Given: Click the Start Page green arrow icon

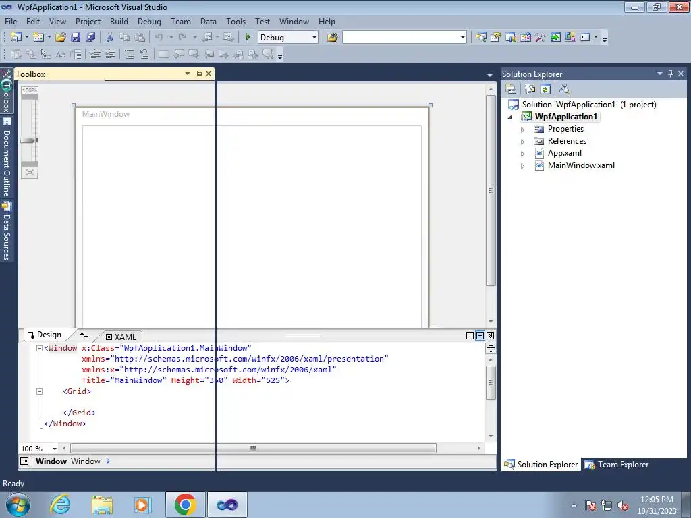Looking at the screenshot, I should pos(555,38).
